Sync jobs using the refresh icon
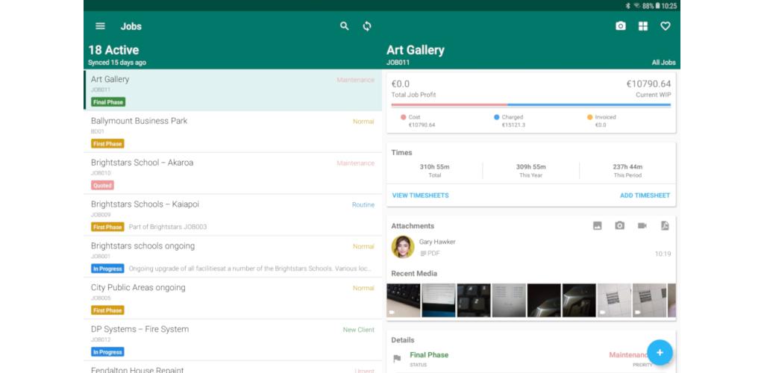Screen dimensions: 764x373 tap(367, 26)
